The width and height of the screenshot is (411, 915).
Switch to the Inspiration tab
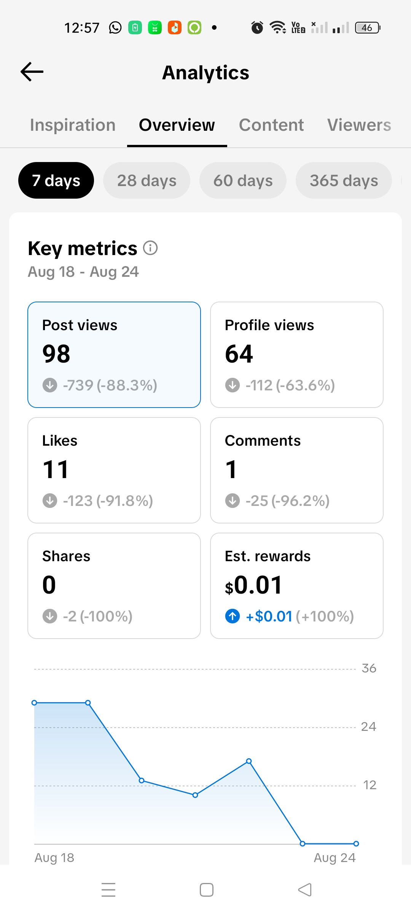click(x=73, y=125)
